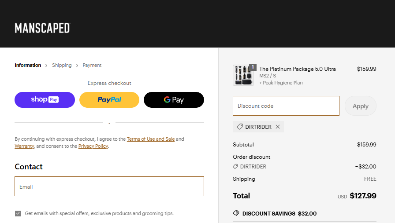Click the discount tag icon beside DIRTRIDER chip
Image resolution: width=395 pixels, height=223 pixels.
(240, 127)
